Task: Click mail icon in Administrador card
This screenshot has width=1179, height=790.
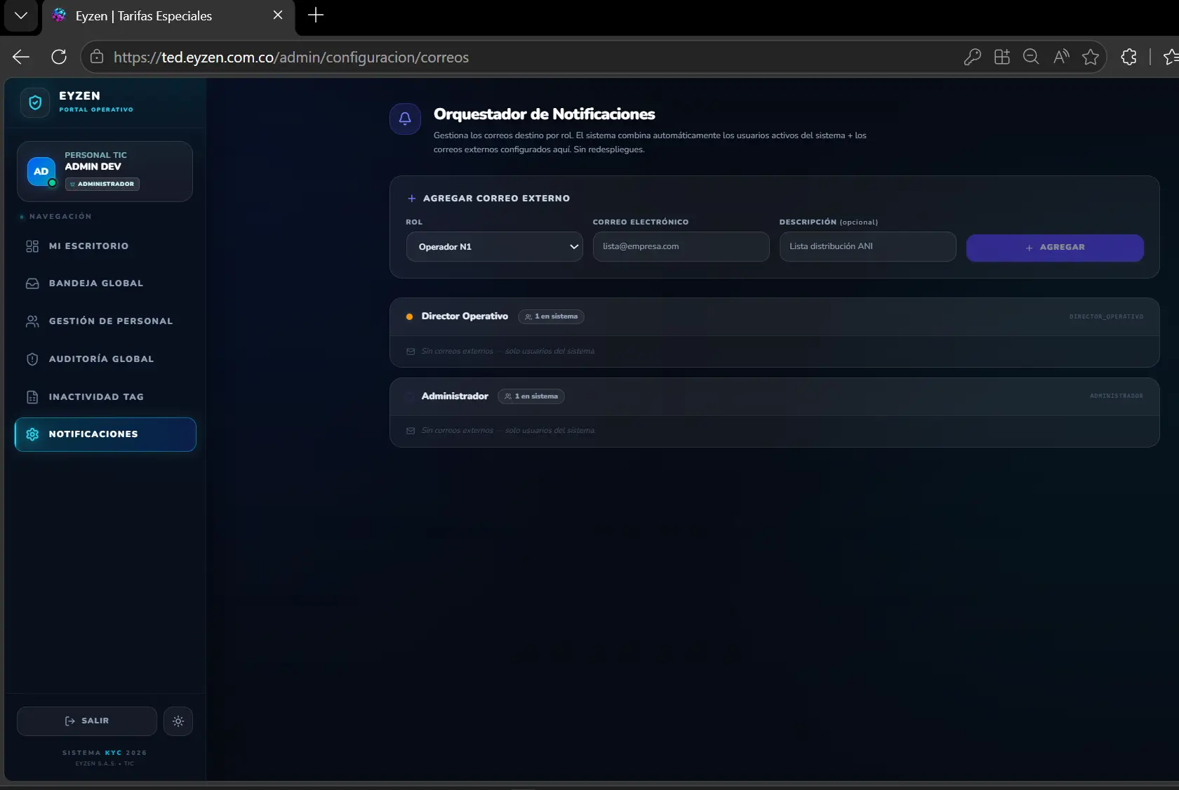Action: (x=411, y=431)
